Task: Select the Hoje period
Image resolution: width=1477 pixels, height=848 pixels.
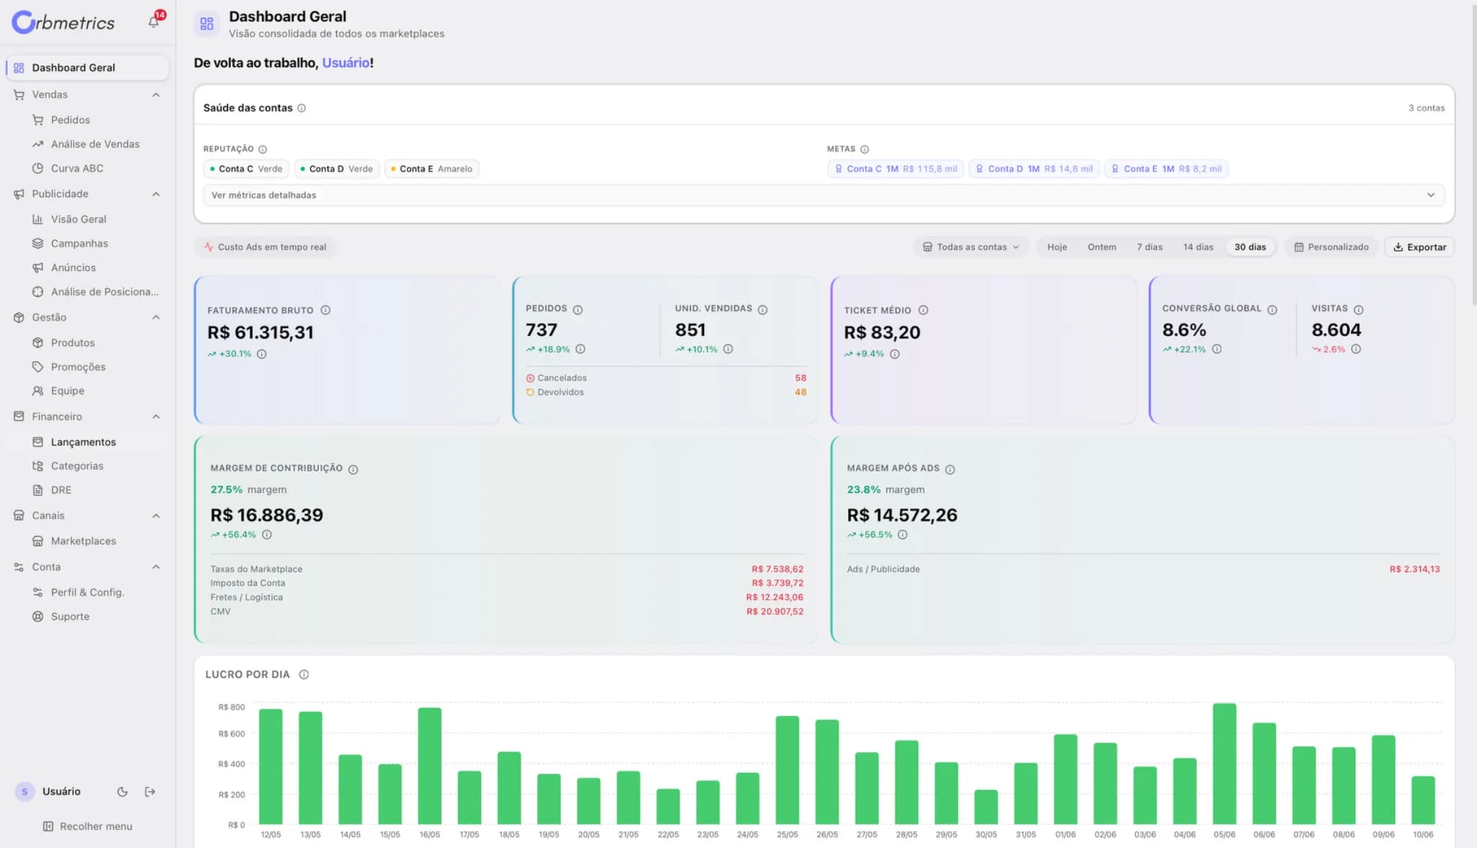Action: pos(1057,247)
